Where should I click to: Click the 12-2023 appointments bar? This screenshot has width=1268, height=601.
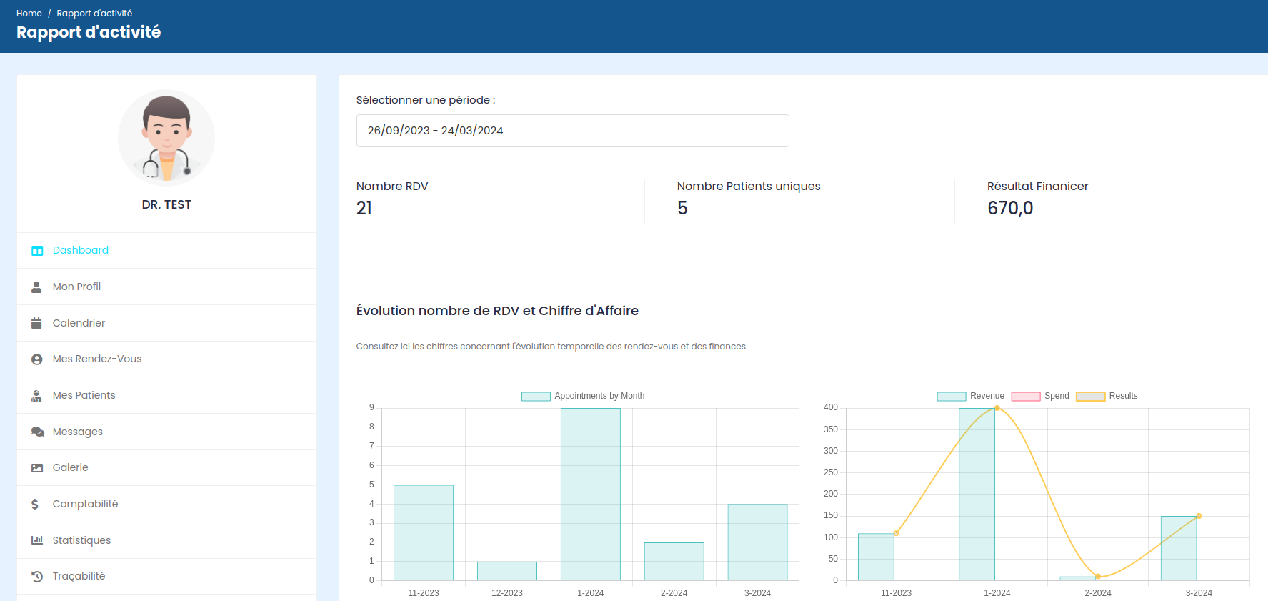(x=507, y=571)
